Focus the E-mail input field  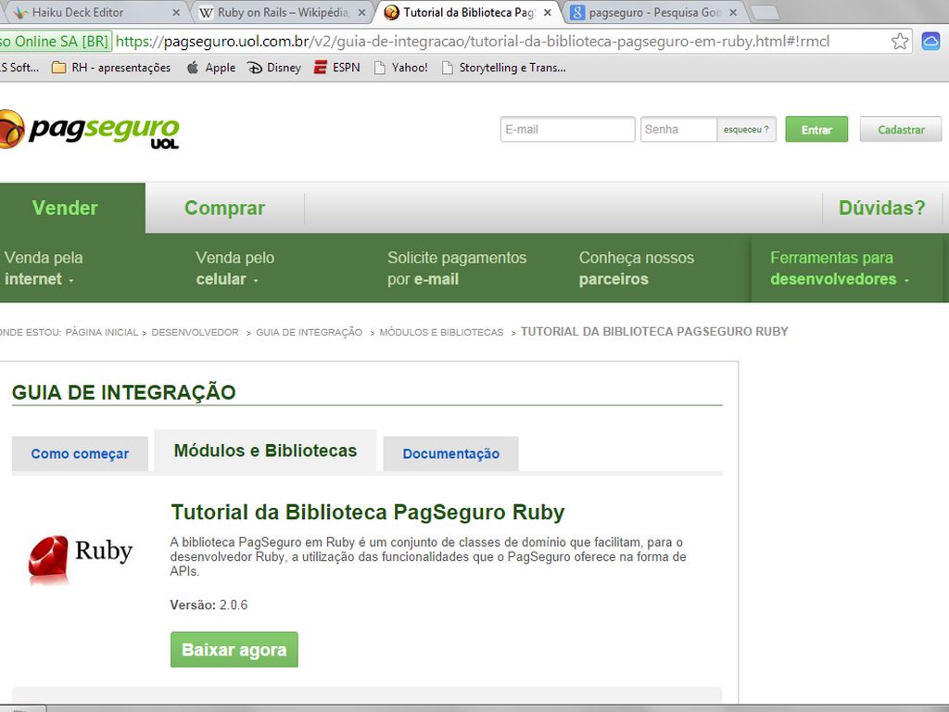567,130
